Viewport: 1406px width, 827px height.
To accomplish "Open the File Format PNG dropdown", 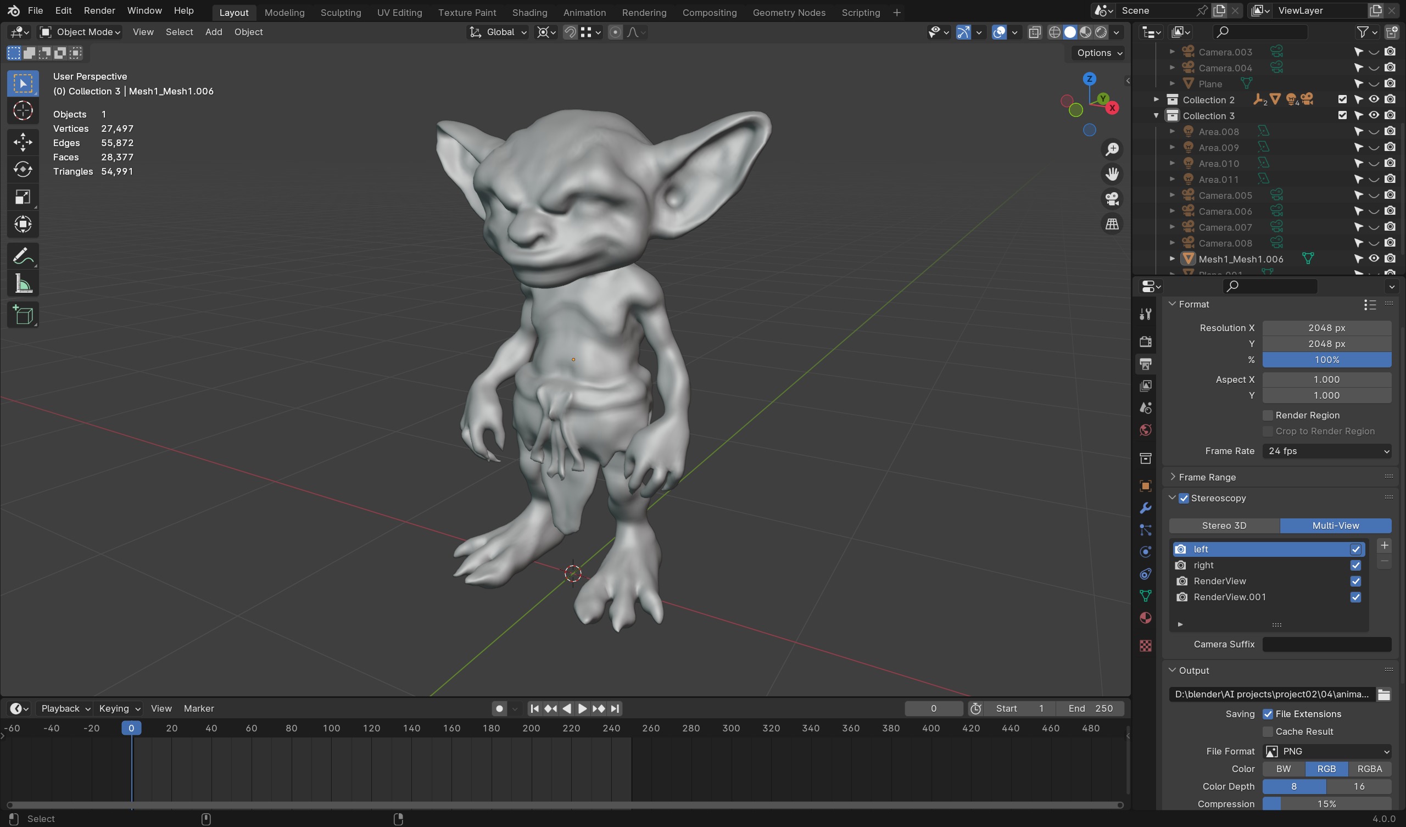I will [x=1327, y=752].
